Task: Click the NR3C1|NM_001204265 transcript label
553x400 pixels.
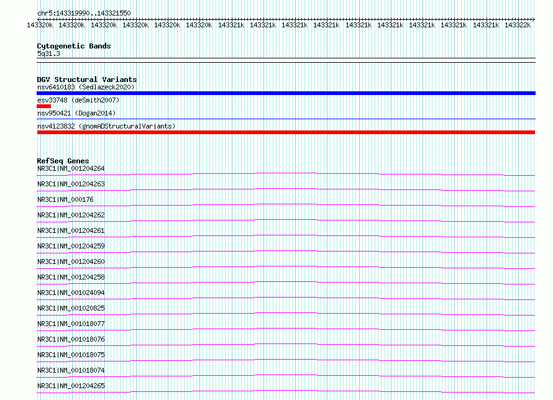Action: pos(71,386)
